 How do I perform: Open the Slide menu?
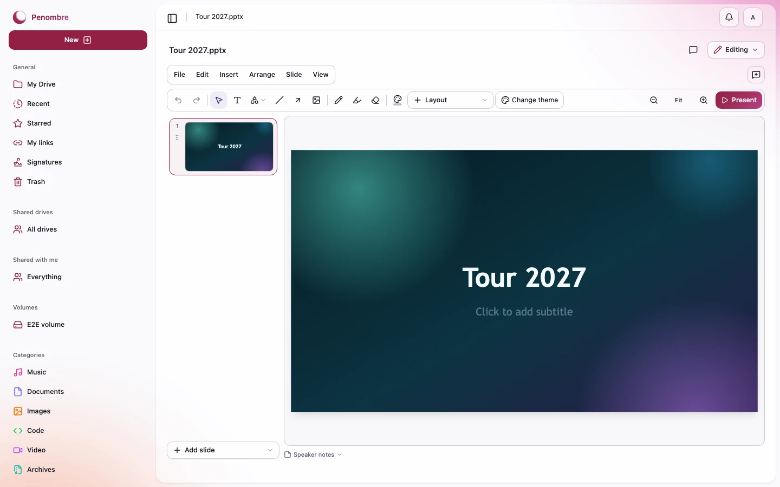click(x=294, y=75)
